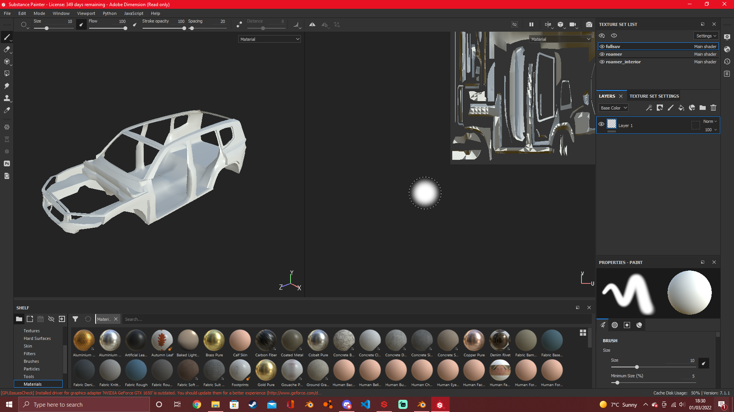734x412 pixels.
Task: Toggle symmetry icon in top toolbar
Action: coord(312,24)
